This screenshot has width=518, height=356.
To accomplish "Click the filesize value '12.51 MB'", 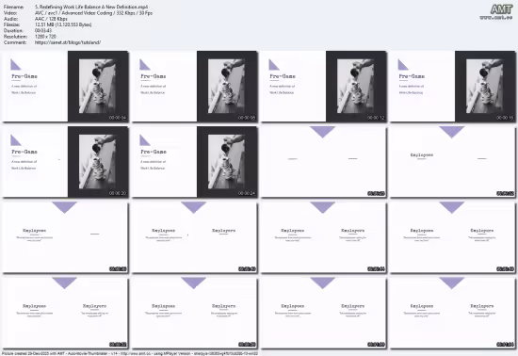I will click(x=43, y=24).
